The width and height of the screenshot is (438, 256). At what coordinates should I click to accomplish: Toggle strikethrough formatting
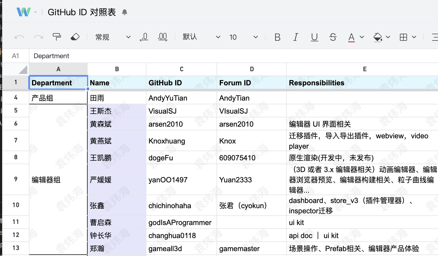tap(333, 37)
